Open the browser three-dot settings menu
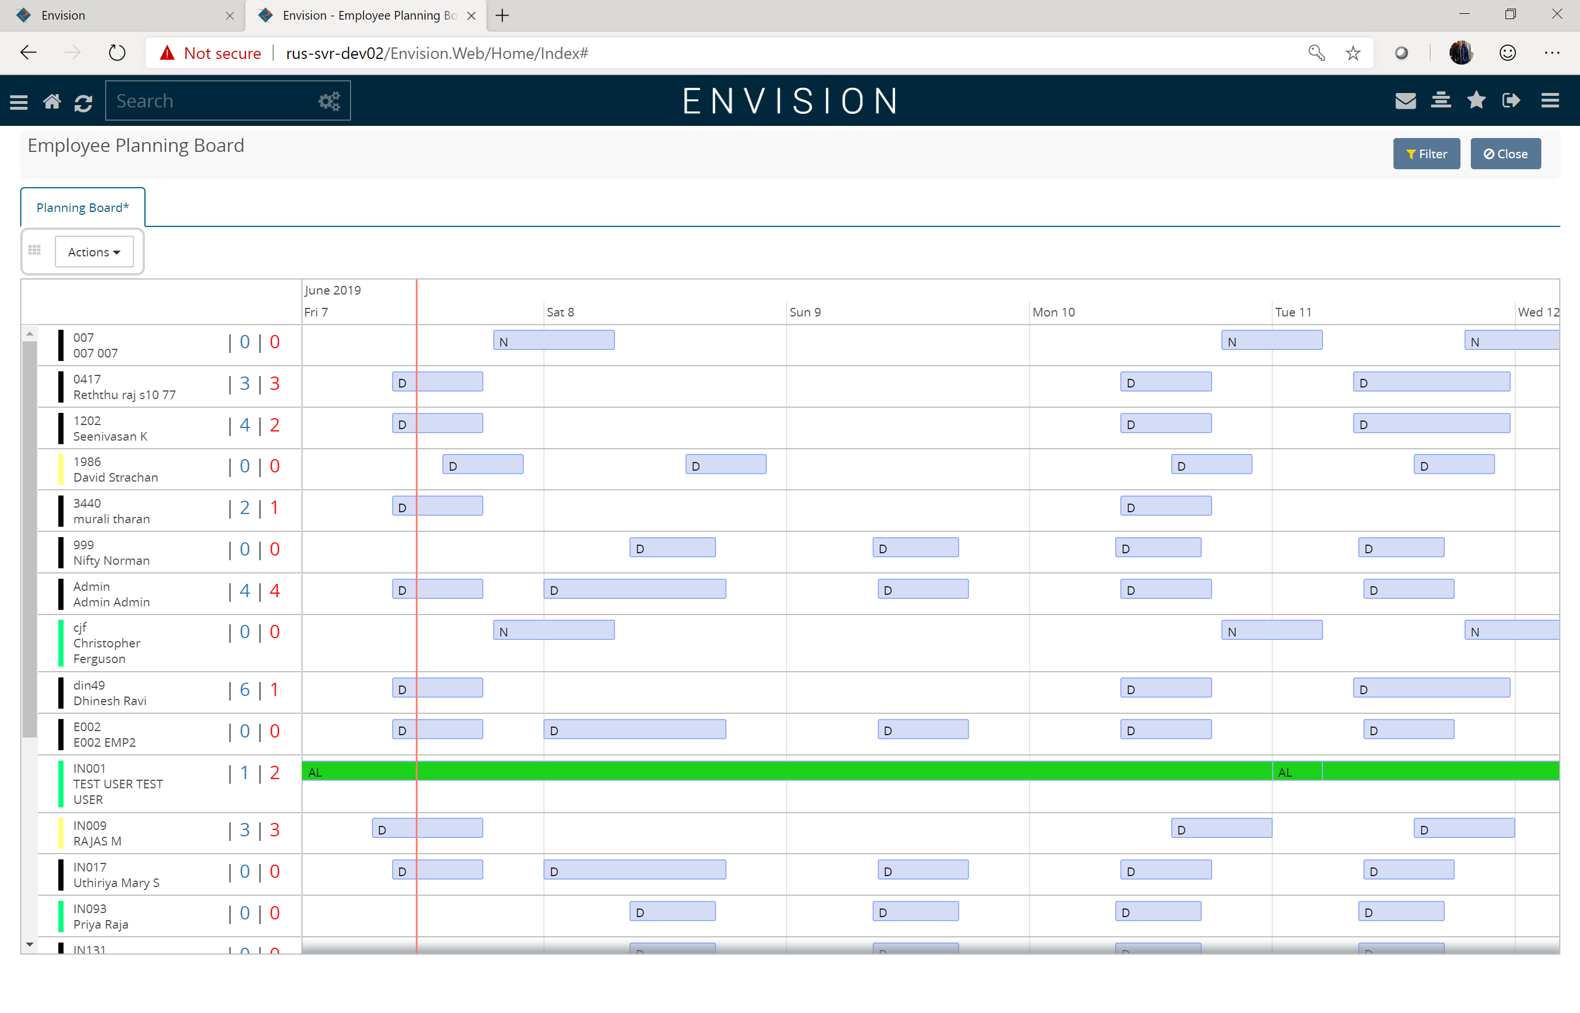This screenshot has height=1013, width=1580. [1553, 53]
